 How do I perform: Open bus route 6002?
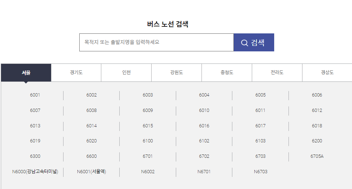91,95
